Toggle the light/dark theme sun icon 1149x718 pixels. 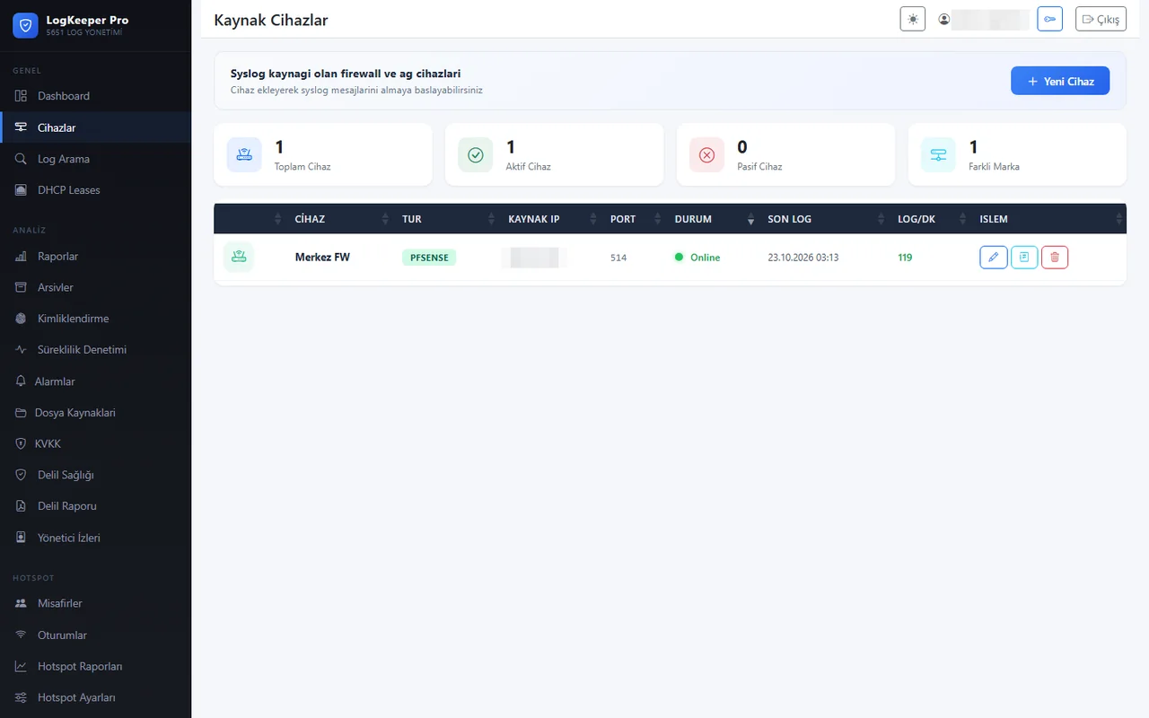[x=912, y=19]
